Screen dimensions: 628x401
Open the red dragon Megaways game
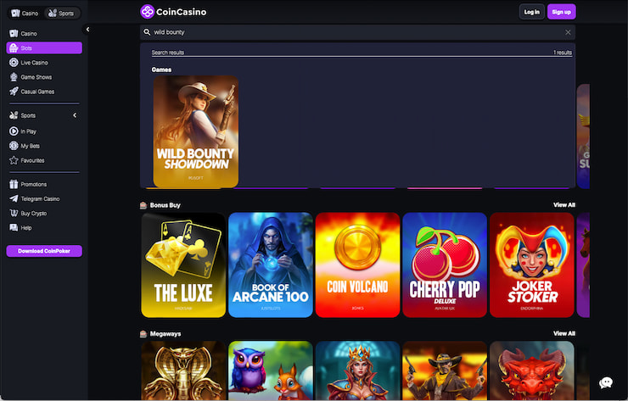point(532,370)
